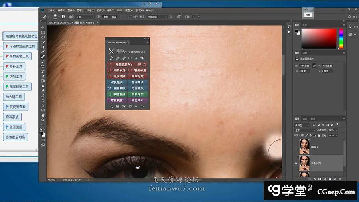Expand the layer blend mode 正常 dropdown
The image size is (359, 202).
304,130
